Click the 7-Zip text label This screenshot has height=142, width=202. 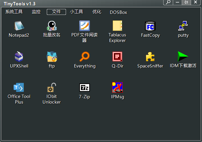85,97
